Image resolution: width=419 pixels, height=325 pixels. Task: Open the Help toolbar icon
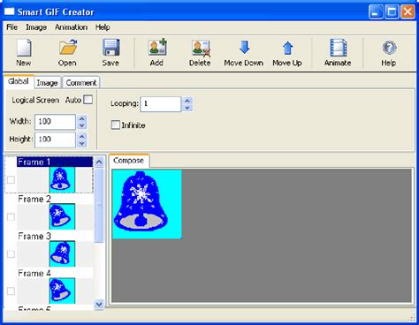[x=389, y=48]
